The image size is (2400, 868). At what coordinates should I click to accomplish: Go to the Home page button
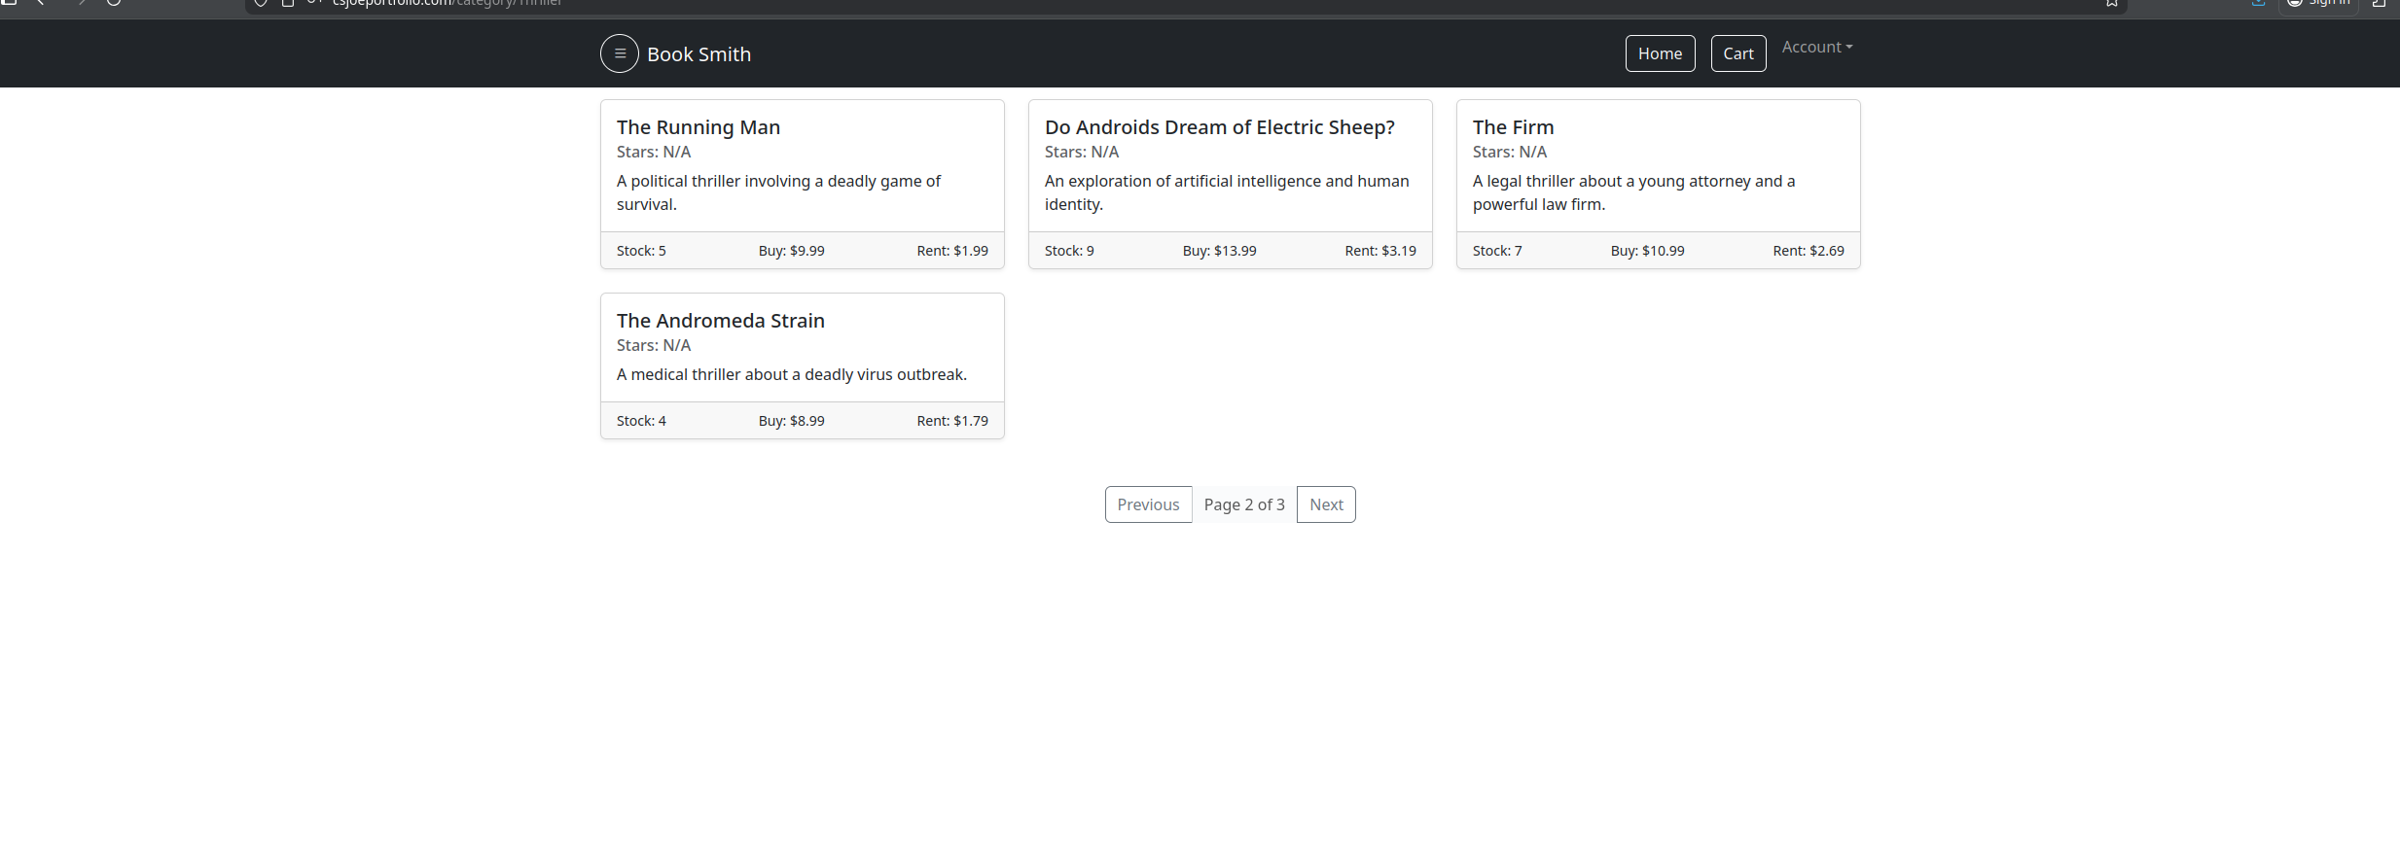pyautogui.click(x=1659, y=53)
